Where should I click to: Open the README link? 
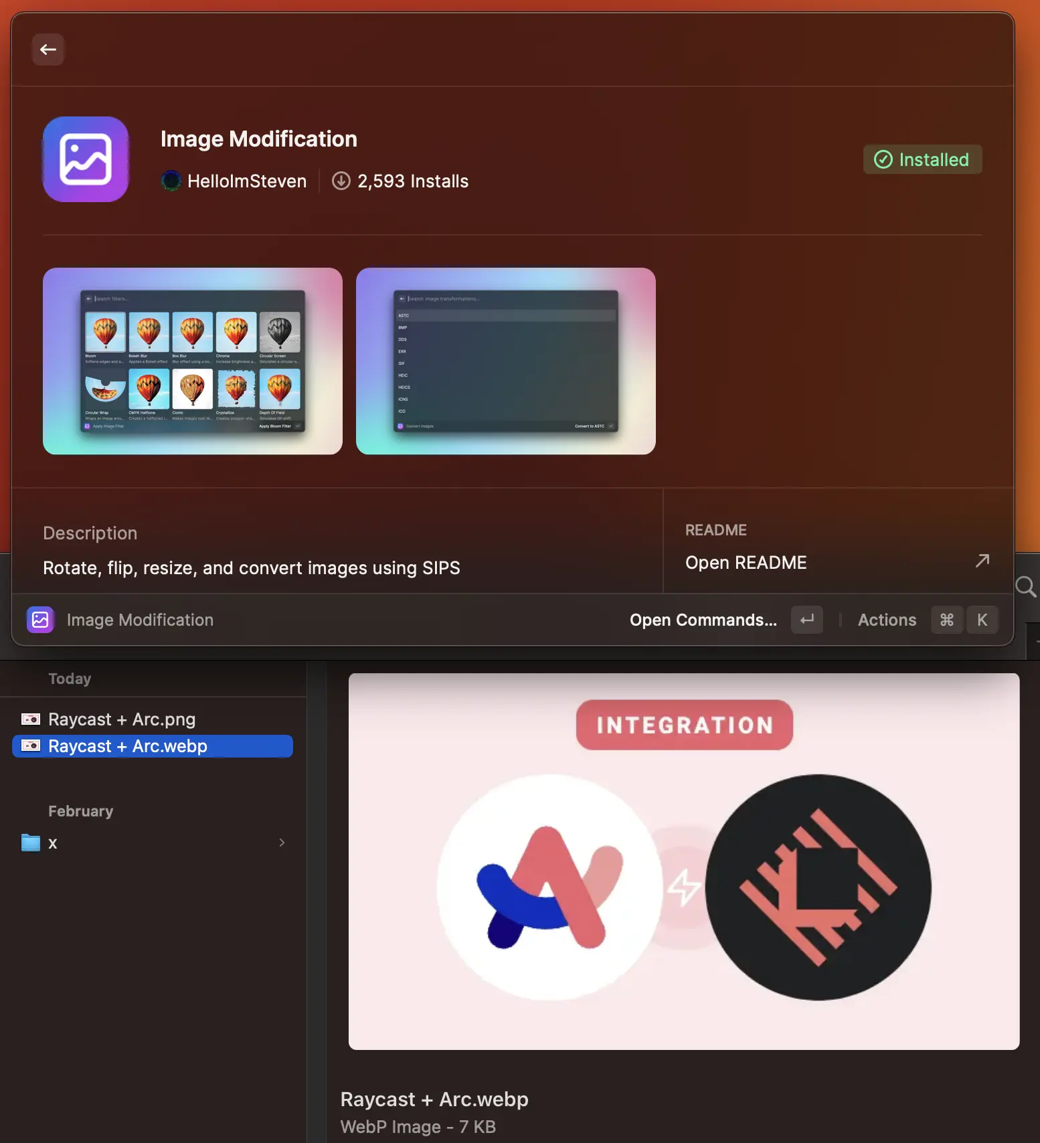click(746, 563)
